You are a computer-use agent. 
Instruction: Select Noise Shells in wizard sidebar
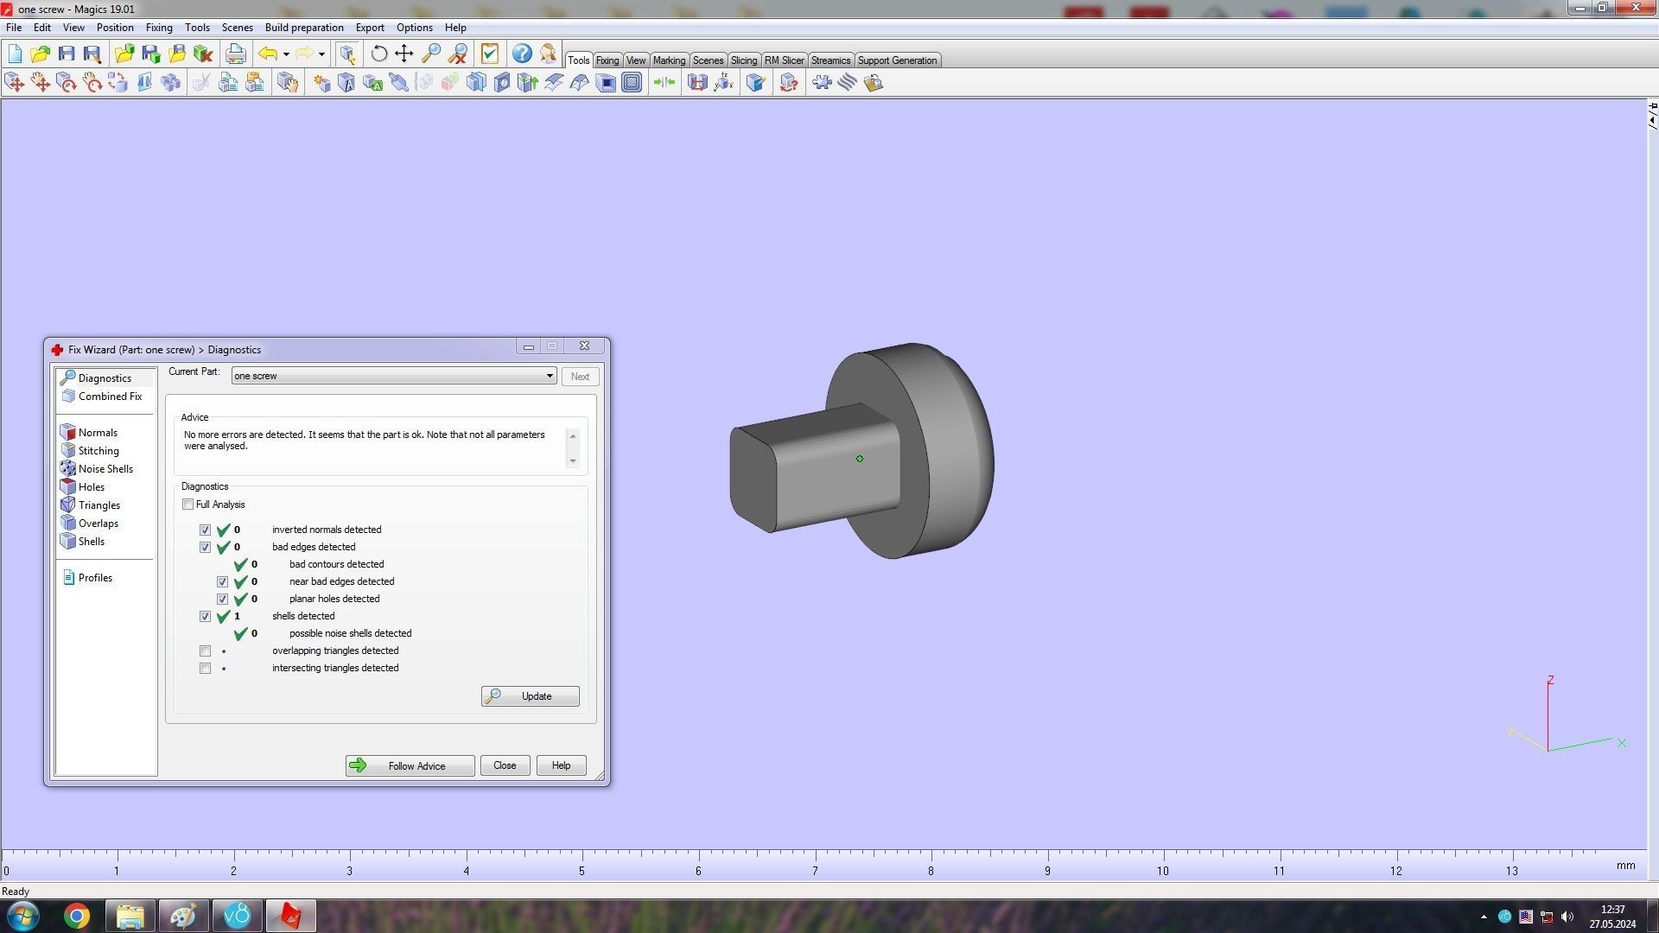point(105,469)
